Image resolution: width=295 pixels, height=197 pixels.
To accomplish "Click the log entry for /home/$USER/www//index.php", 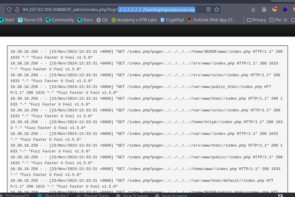I will click(x=146, y=54).
